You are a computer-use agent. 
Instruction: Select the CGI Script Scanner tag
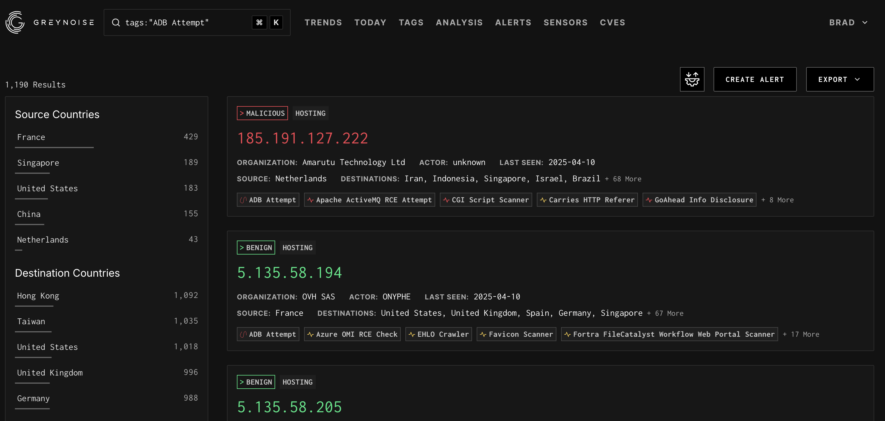point(486,200)
